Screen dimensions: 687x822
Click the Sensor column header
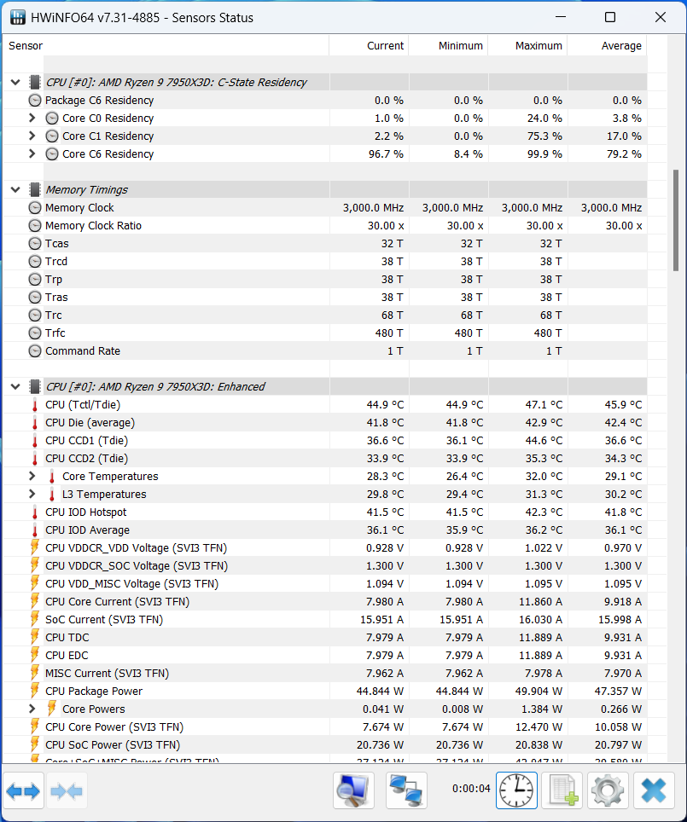166,45
